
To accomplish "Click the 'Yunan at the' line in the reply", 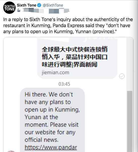I will [41, 117].
